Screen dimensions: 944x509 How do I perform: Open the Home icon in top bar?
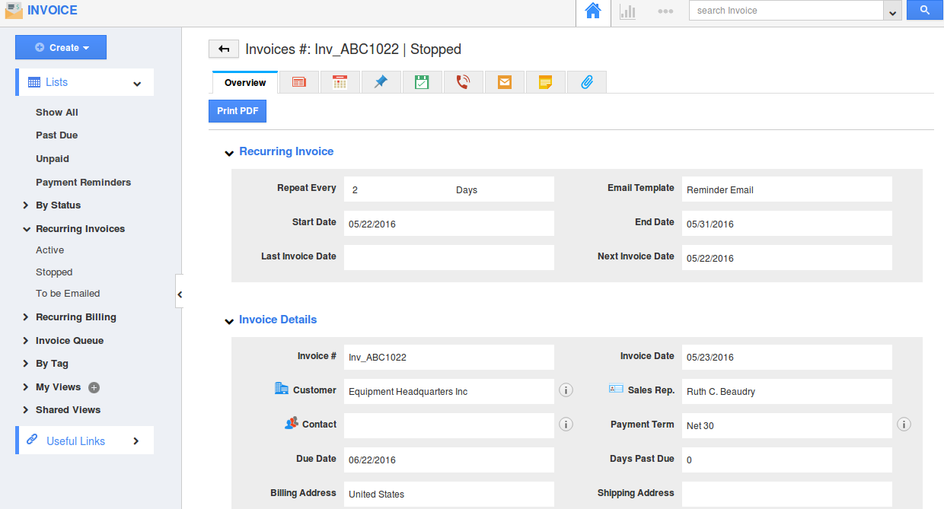click(x=593, y=11)
